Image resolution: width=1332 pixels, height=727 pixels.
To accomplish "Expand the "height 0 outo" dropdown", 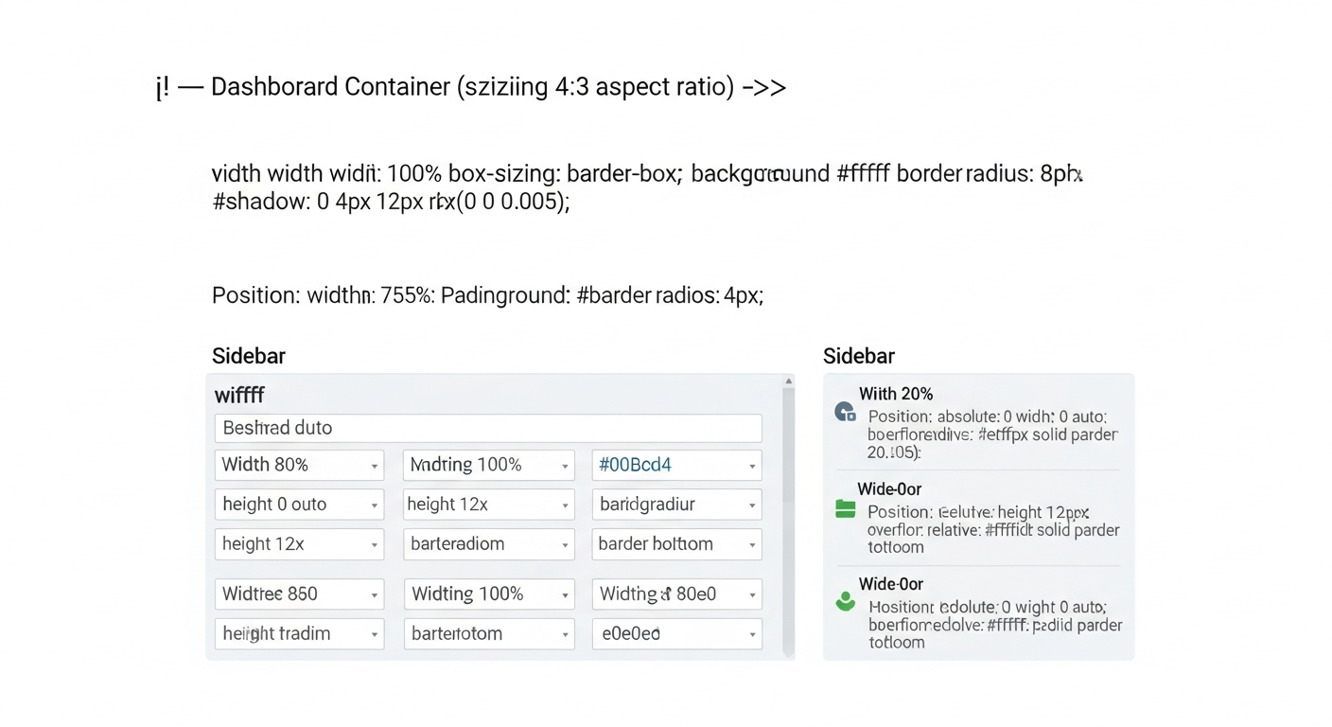I will click(299, 505).
